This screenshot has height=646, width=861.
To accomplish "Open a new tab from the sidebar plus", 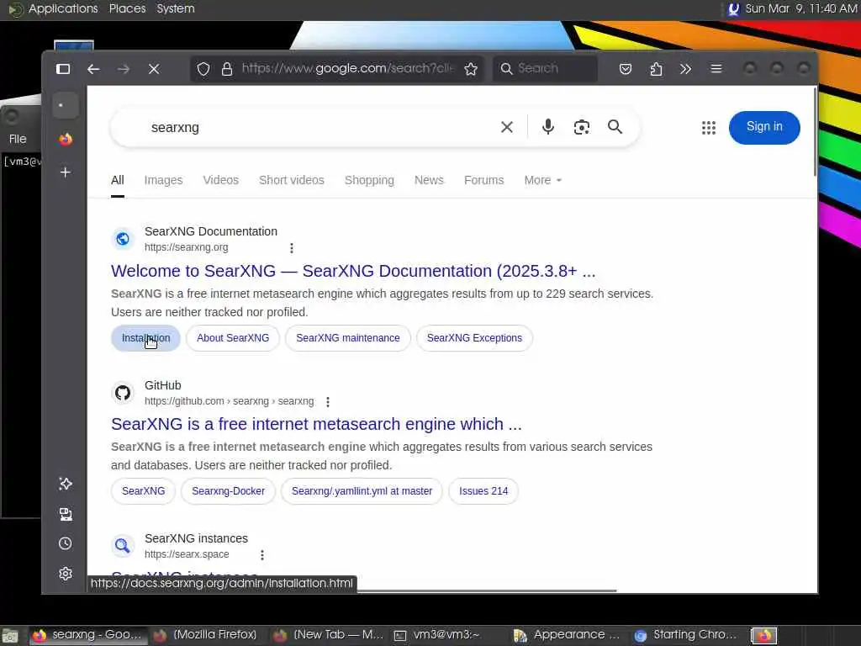I will [66, 172].
